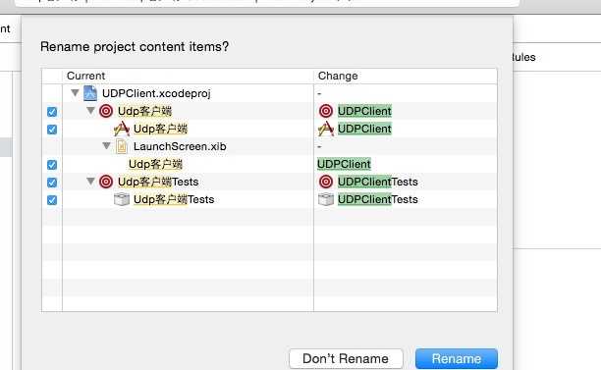Collapse the LaunchScreen.xib disclosure triangle

[107, 145]
